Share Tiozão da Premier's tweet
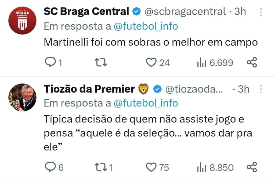The height and width of the screenshot is (183, 275). 252,167
